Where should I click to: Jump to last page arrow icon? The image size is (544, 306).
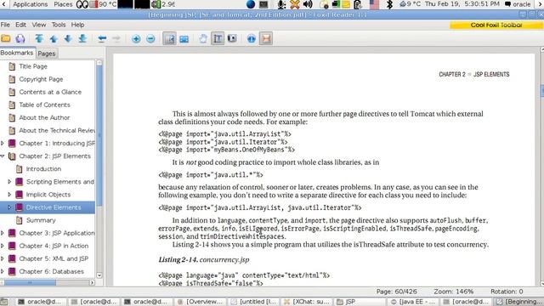click(x=82, y=38)
